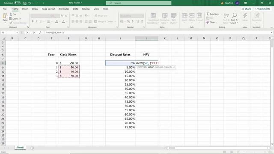274x154 pixels.
Task: Open Conditional Formatting menu
Action: pyautogui.click(x=153, y=18)
